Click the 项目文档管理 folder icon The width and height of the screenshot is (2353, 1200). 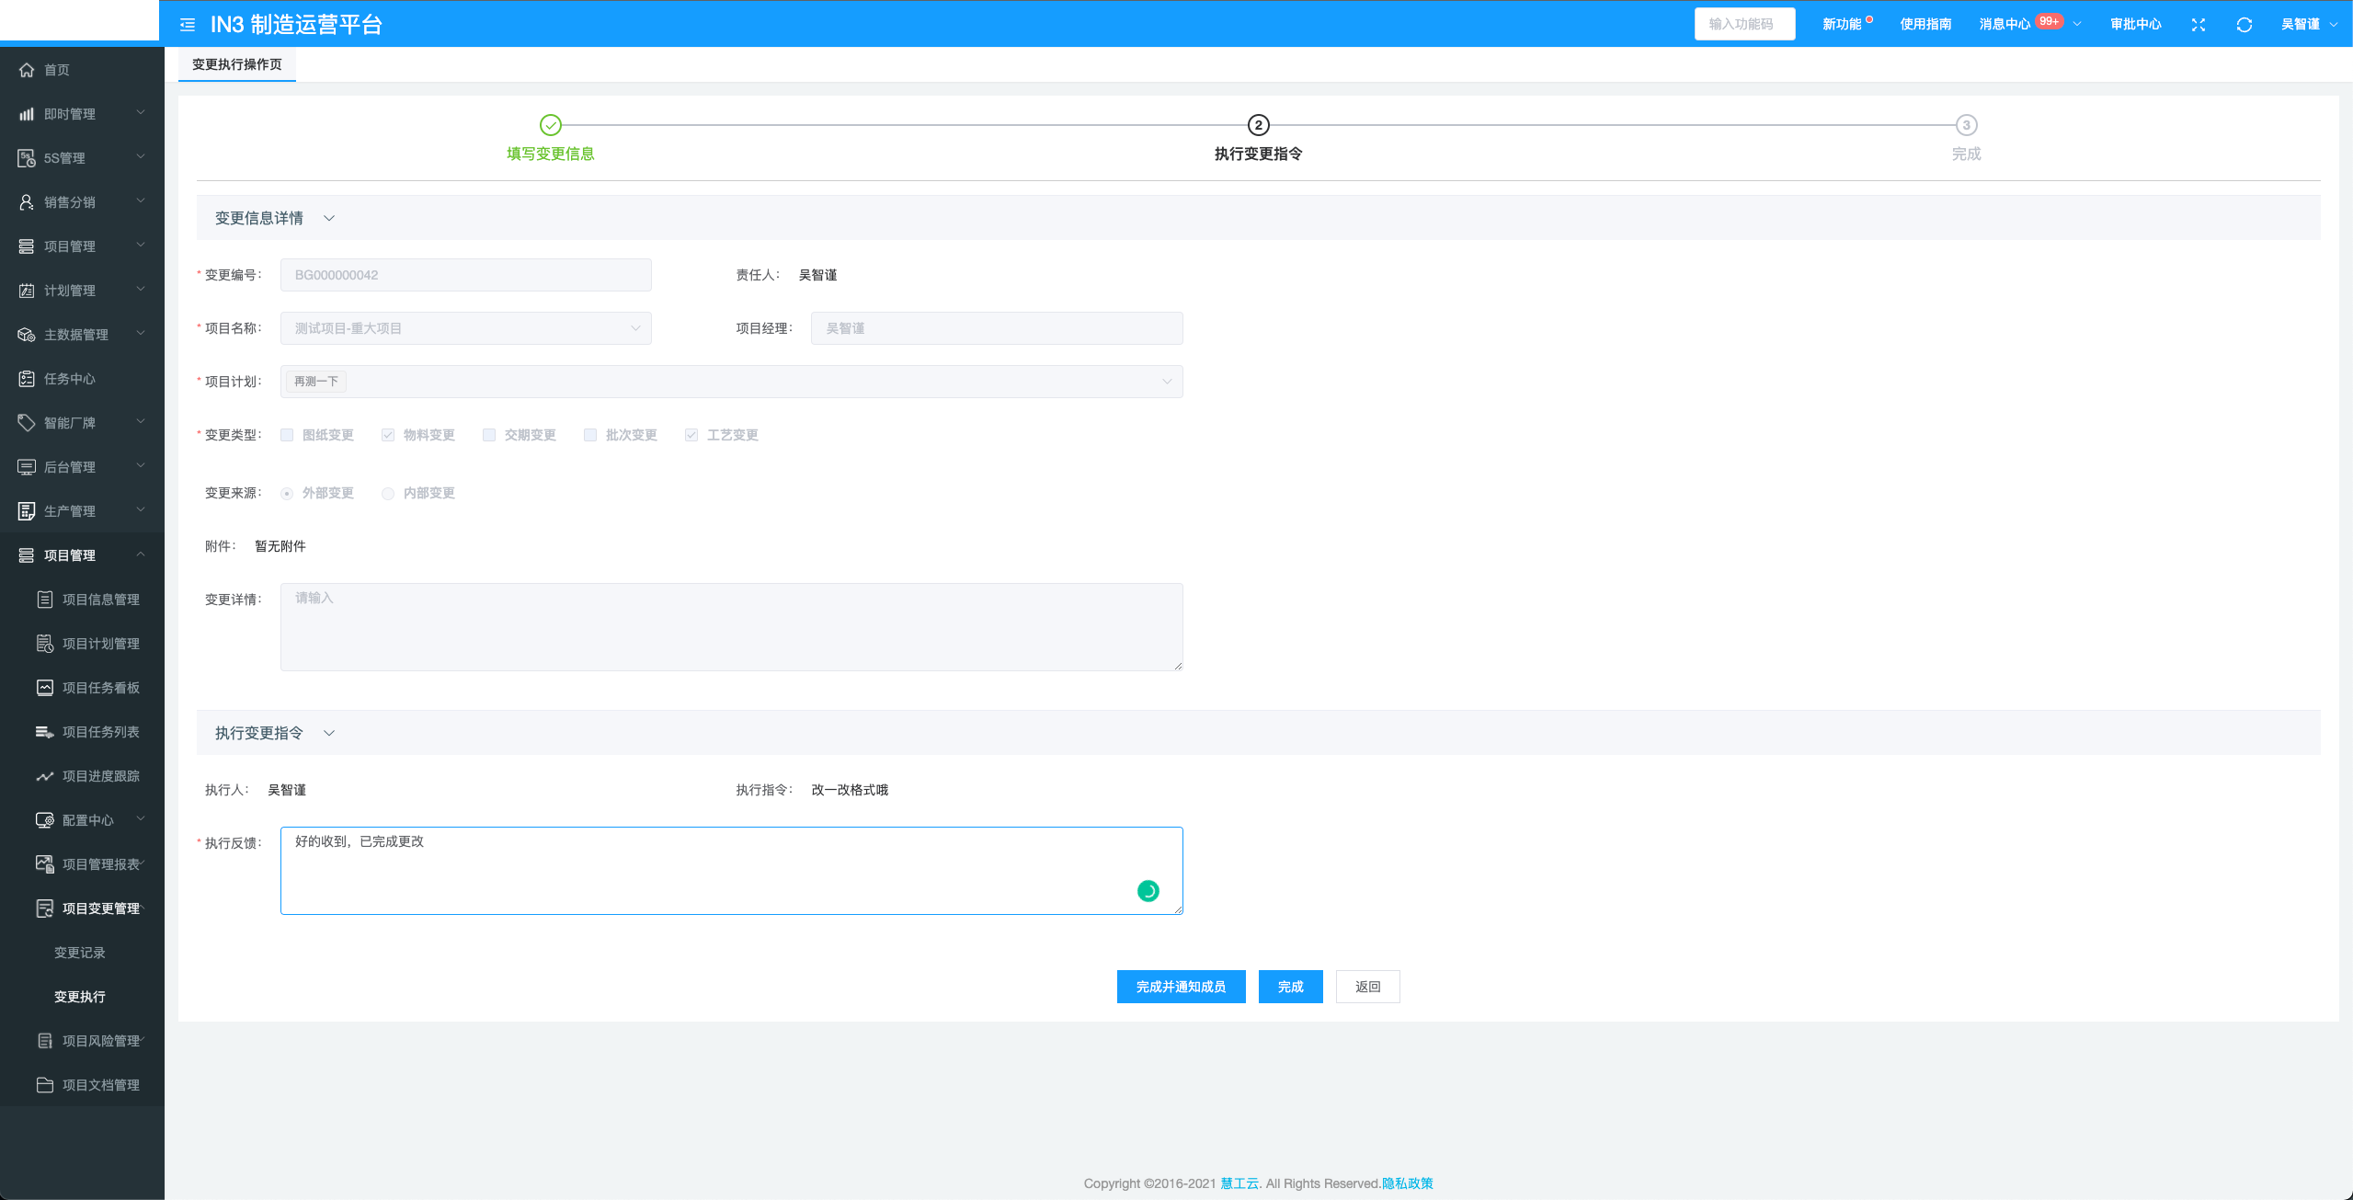click(44, 1085)
